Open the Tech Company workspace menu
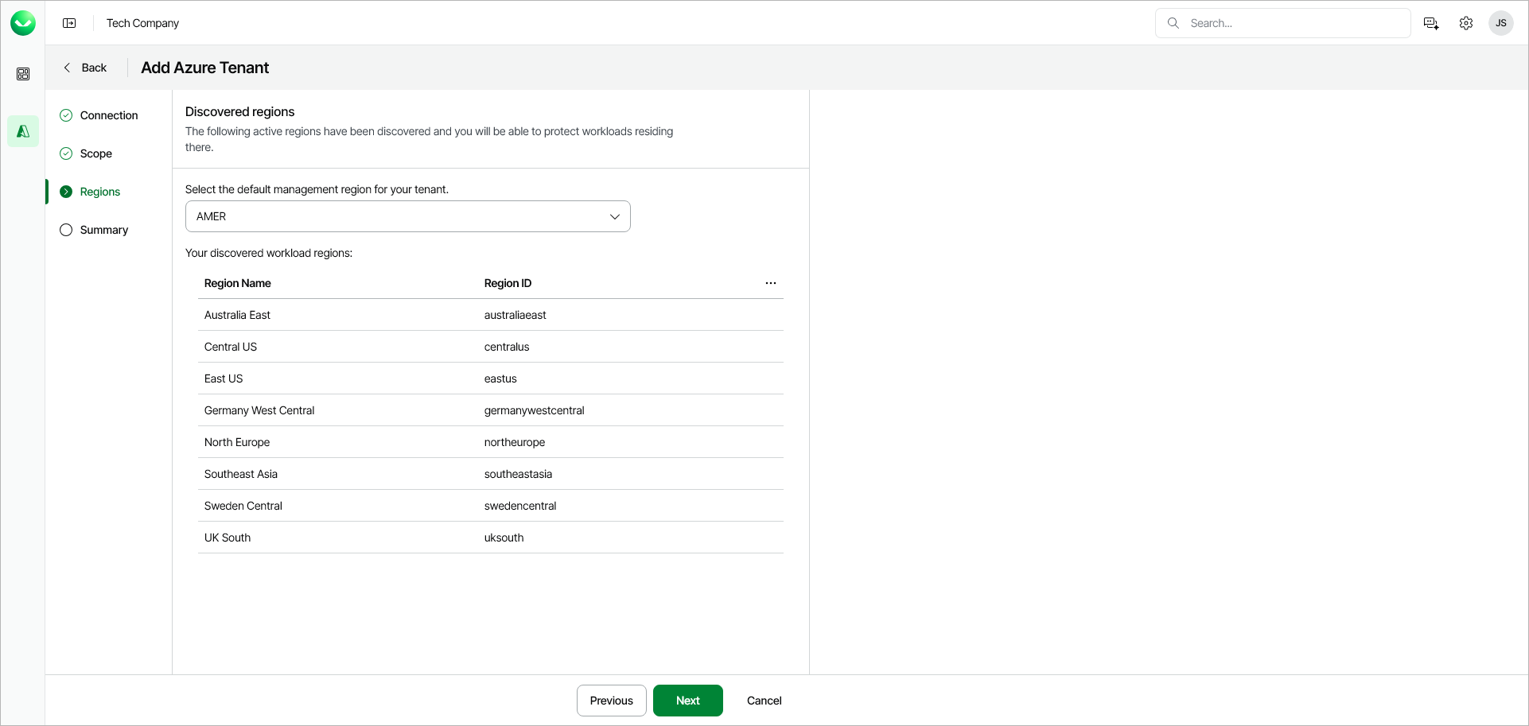 [142, 23]
